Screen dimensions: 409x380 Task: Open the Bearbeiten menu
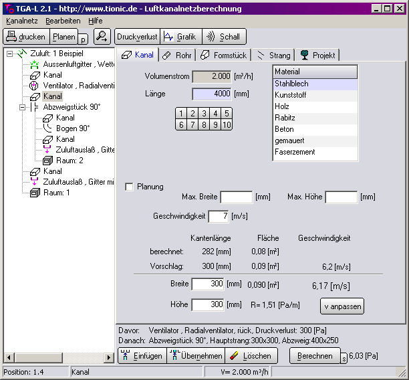click(63, 21)
